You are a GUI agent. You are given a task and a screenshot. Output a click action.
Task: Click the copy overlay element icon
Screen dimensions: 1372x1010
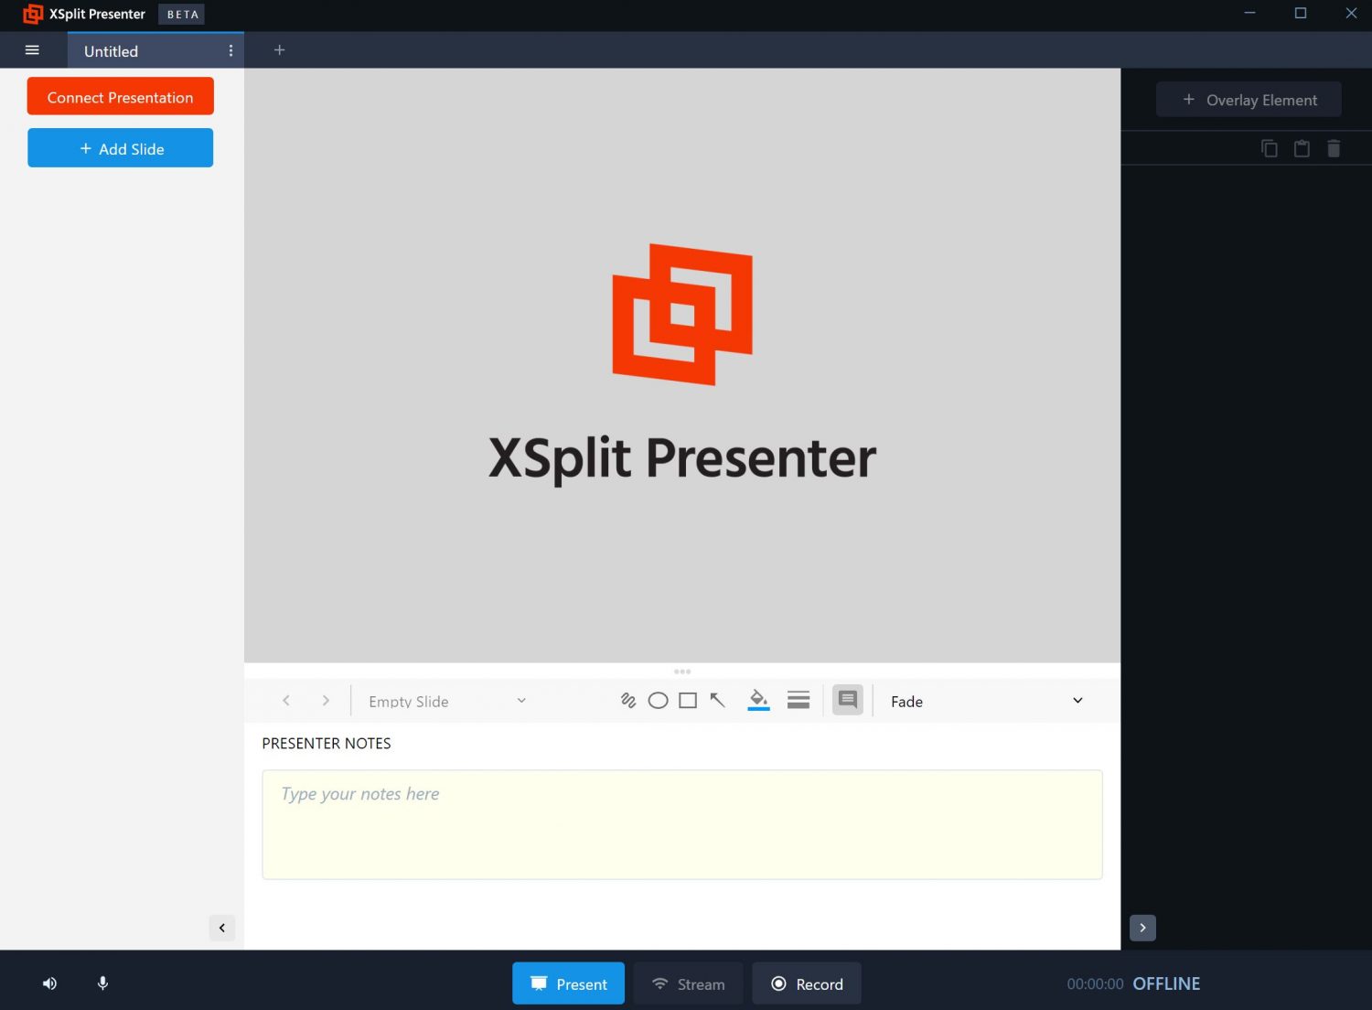point(1270,148)
